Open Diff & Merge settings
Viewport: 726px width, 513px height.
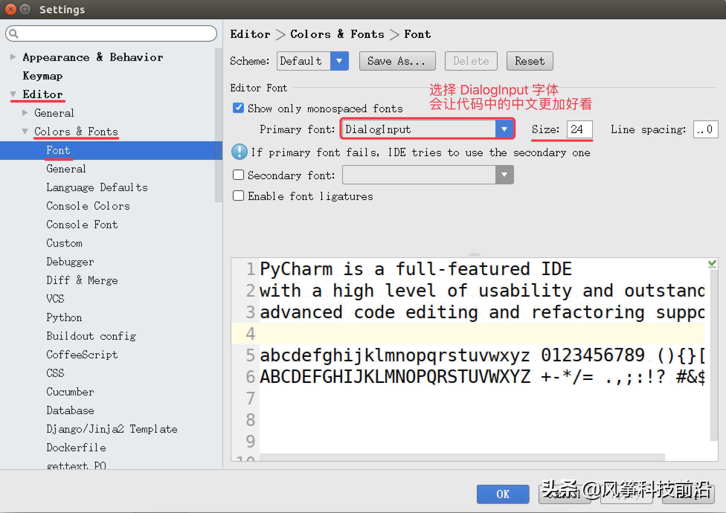[82, 280]
